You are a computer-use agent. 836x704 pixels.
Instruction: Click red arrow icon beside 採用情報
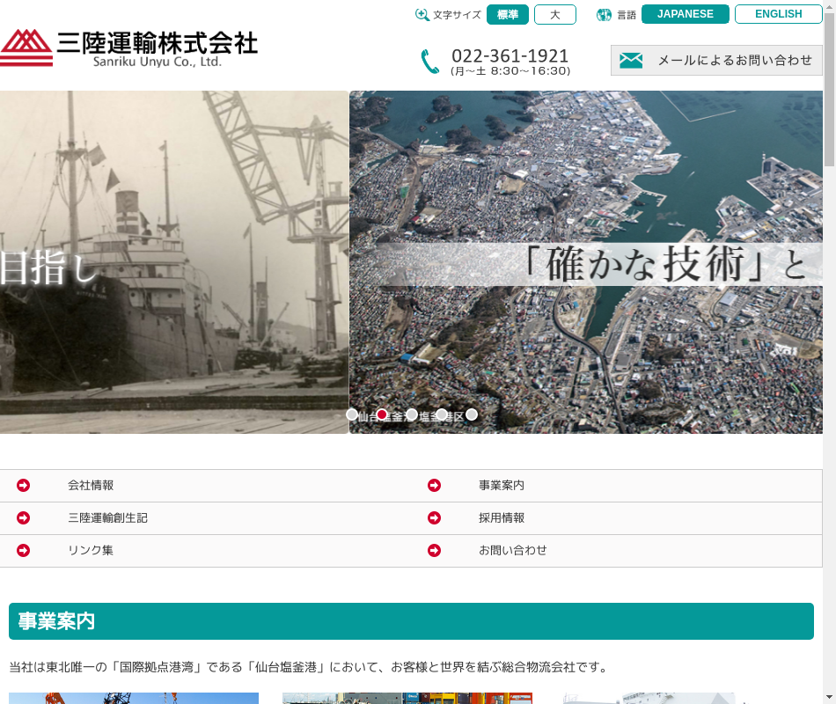pos(435,518)
